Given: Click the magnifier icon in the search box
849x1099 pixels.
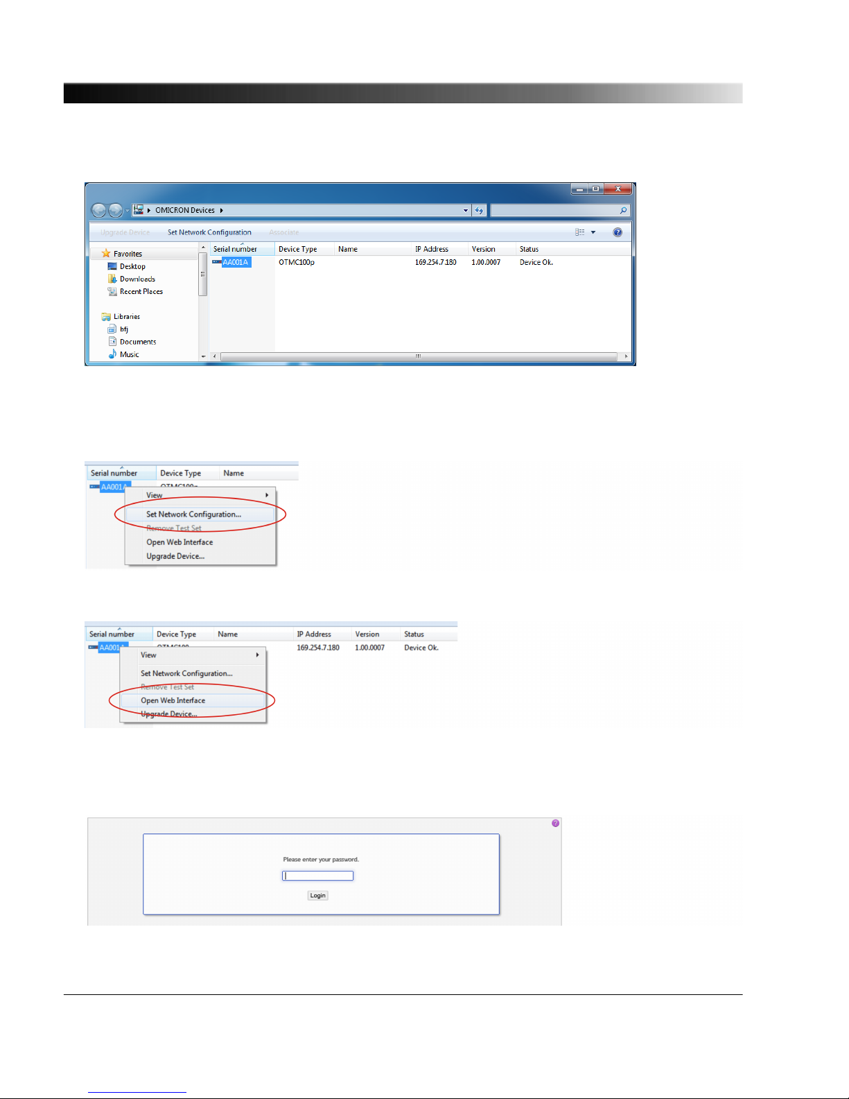Looking at the screenshot, I should click(x=623, y=210).
